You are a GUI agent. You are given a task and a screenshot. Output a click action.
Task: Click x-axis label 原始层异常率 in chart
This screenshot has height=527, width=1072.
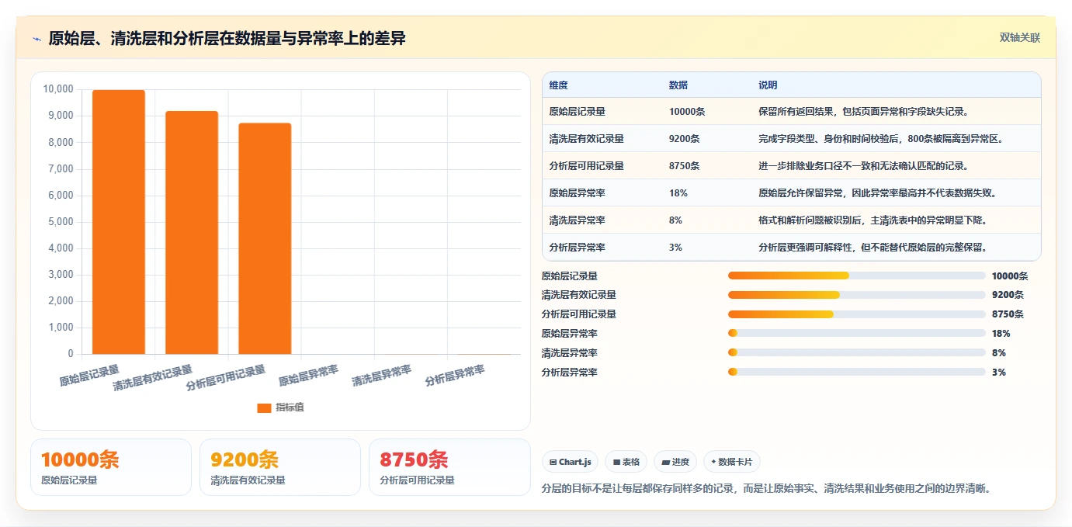(309, 376)
